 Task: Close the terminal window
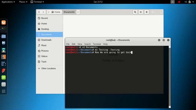point(168,40)
